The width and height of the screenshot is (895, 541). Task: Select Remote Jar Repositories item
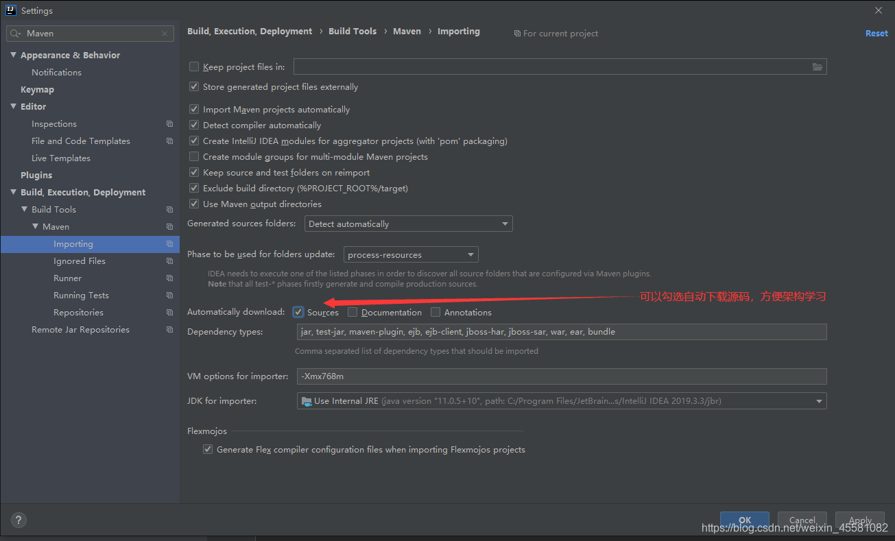click(x=80, y=330)
